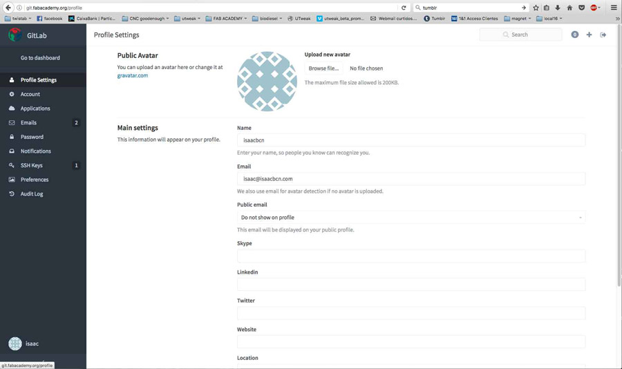Screen dimensions: 622x369
Task: Click the Adblock Plus toolbar icon
Action: [594, 8]
